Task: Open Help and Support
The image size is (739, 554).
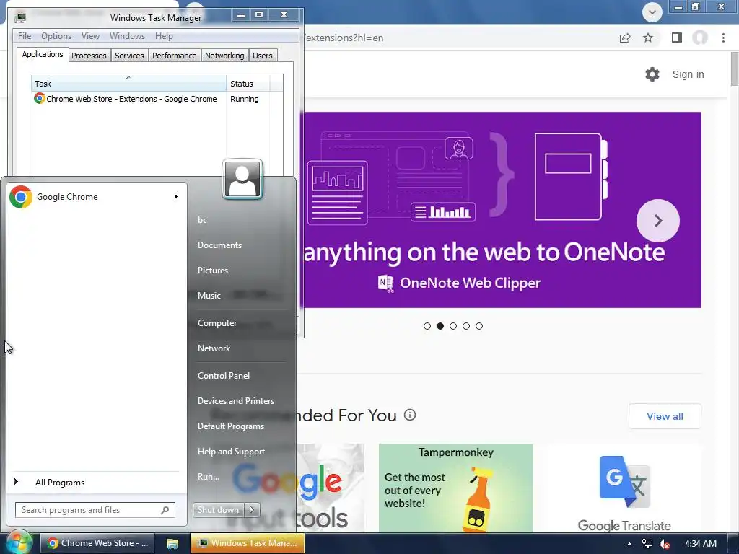Action: click(x=231, y=452)
